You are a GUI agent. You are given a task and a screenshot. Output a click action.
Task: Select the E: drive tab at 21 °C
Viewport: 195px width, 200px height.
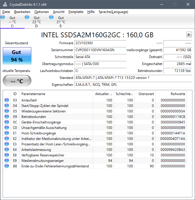tap(61, 22)
